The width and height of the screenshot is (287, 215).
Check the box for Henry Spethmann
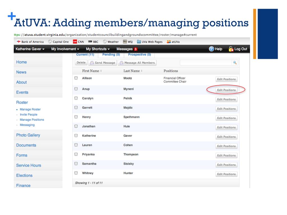tap(76, 117)
